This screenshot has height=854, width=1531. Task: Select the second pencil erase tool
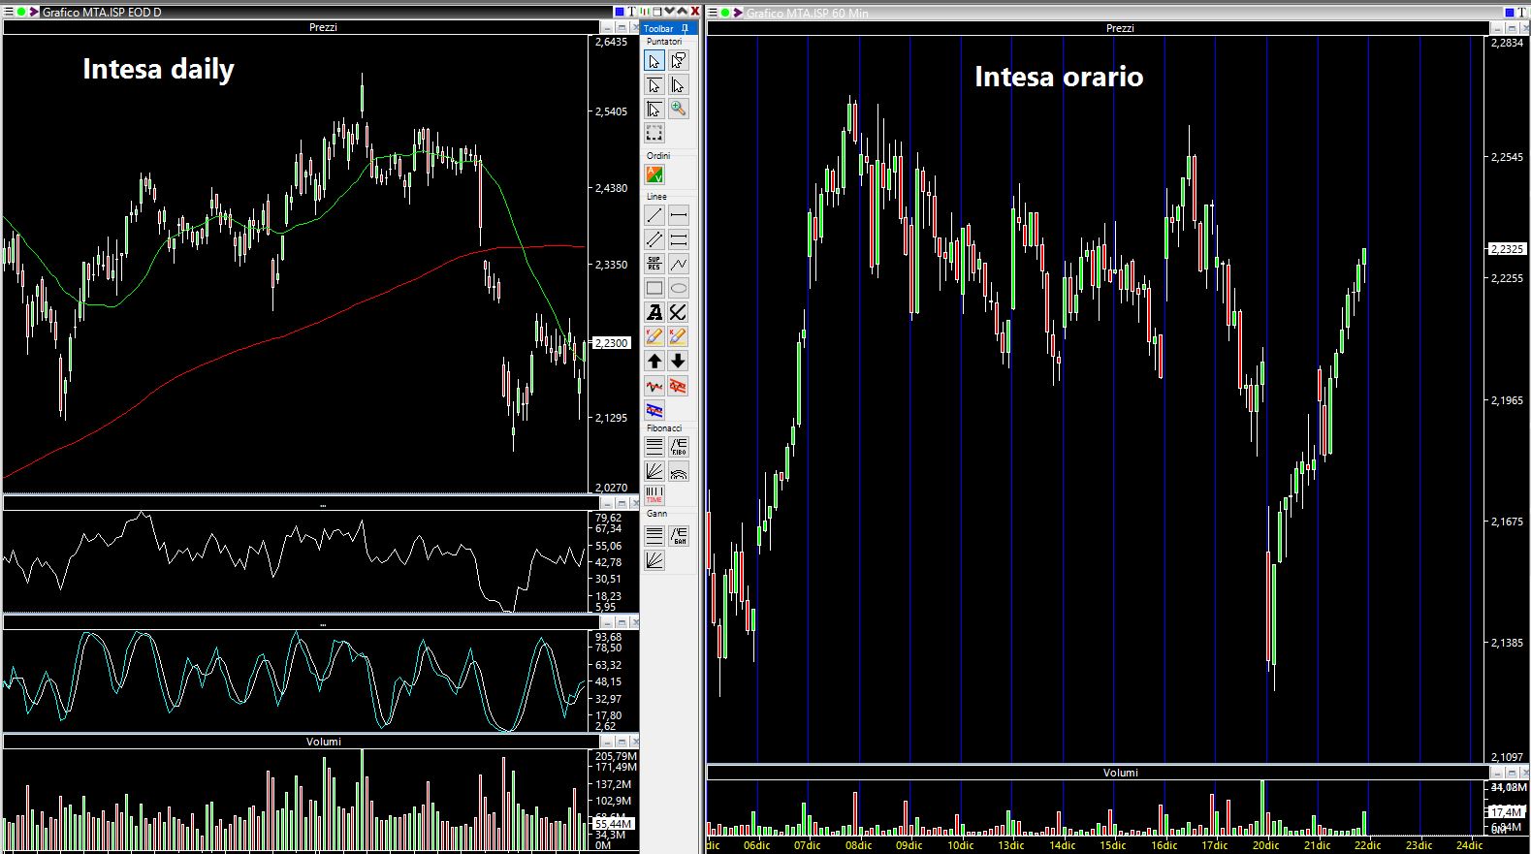(x=679, y=336)
